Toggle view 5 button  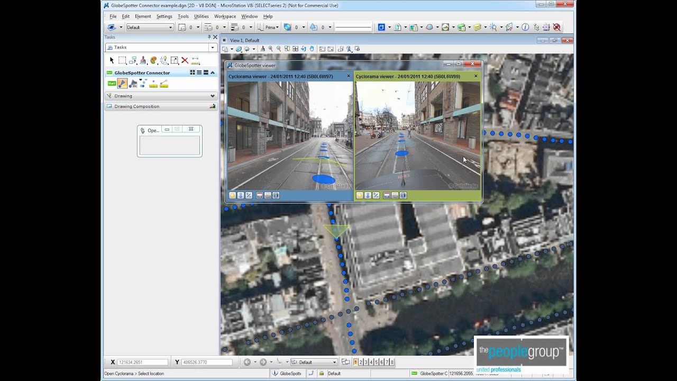pos(376,362)
